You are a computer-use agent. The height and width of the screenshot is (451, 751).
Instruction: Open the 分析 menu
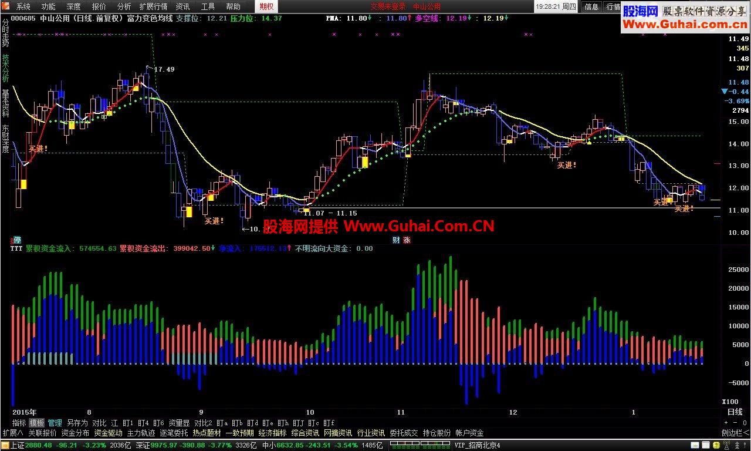coord(124,6)
